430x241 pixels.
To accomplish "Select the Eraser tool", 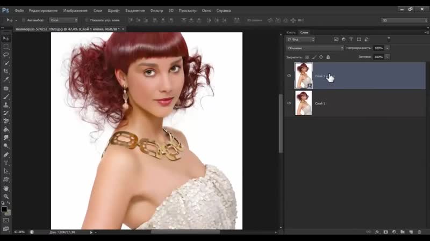I will tap(6, 121).
